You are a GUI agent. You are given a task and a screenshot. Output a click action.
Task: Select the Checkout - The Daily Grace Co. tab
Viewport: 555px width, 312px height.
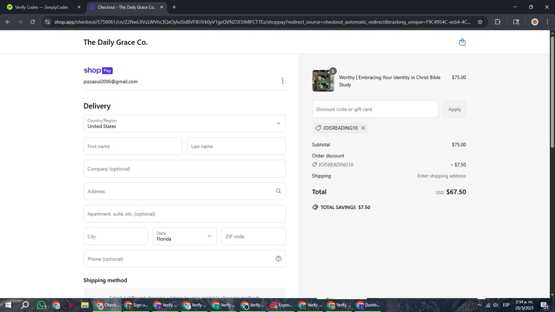[127, 7]
